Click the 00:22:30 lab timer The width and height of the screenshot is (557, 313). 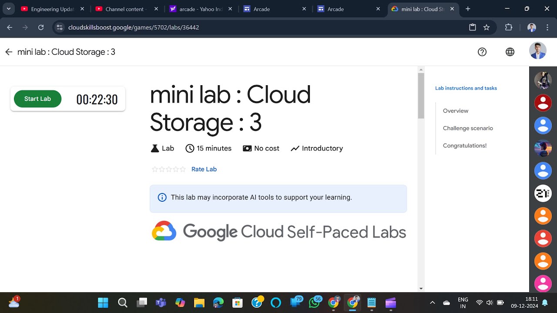pyautogui.click(x=97, y=100)
